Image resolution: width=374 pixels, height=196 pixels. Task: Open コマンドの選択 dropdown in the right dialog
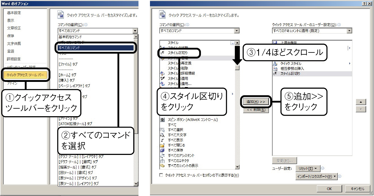(199, 31)
